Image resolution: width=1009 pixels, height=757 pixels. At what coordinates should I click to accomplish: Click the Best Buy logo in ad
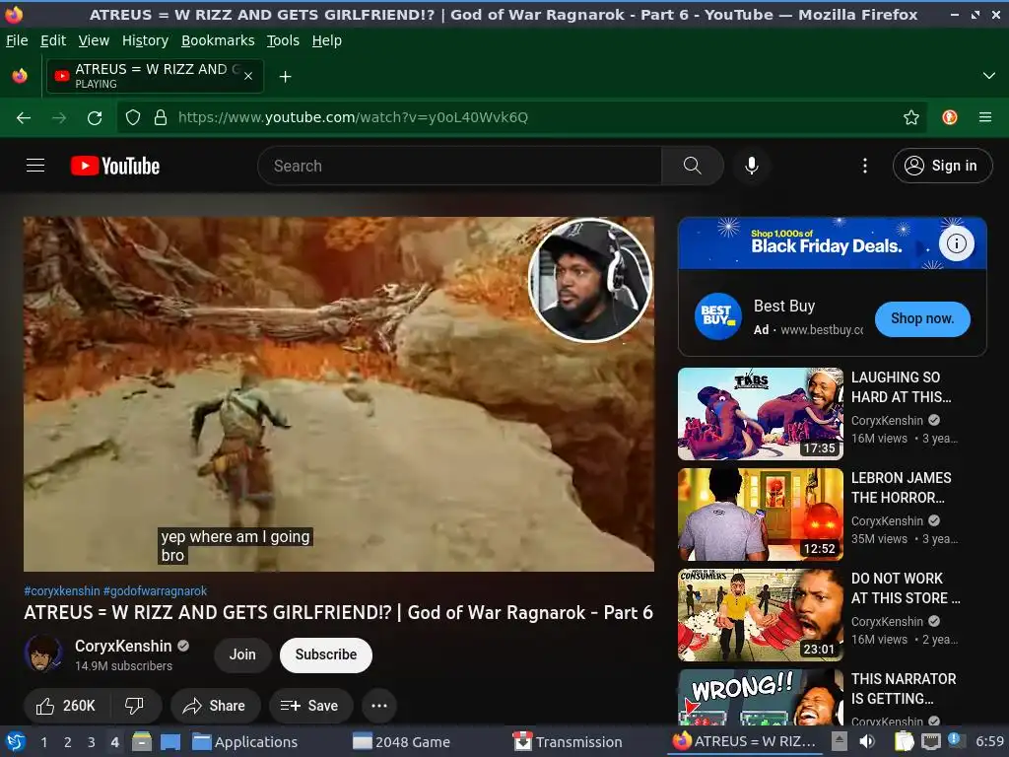[x=717, y=316]
